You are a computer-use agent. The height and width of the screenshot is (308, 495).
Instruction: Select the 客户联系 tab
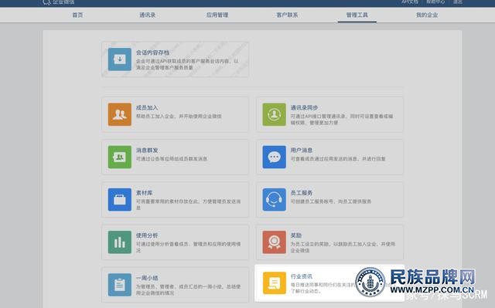287,15
